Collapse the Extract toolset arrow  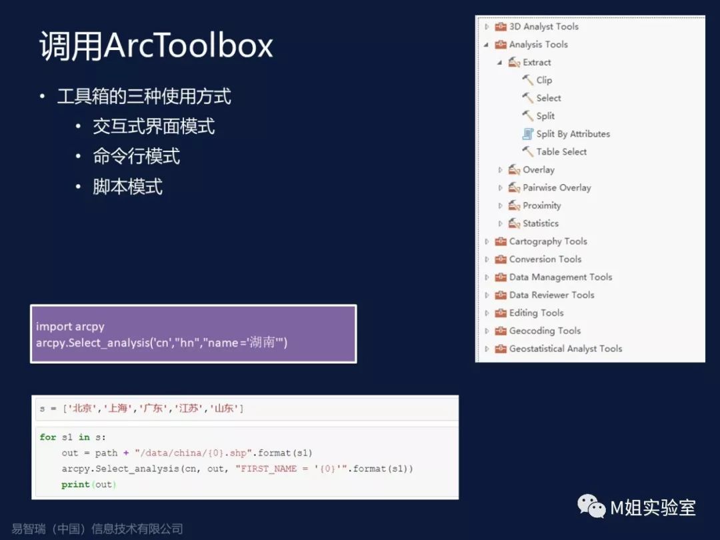499,63
